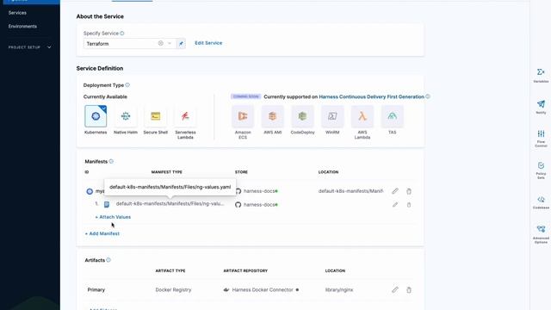Open Flow Control panel
The width and height of the screenshot is (551, 310).
point(541,139)
